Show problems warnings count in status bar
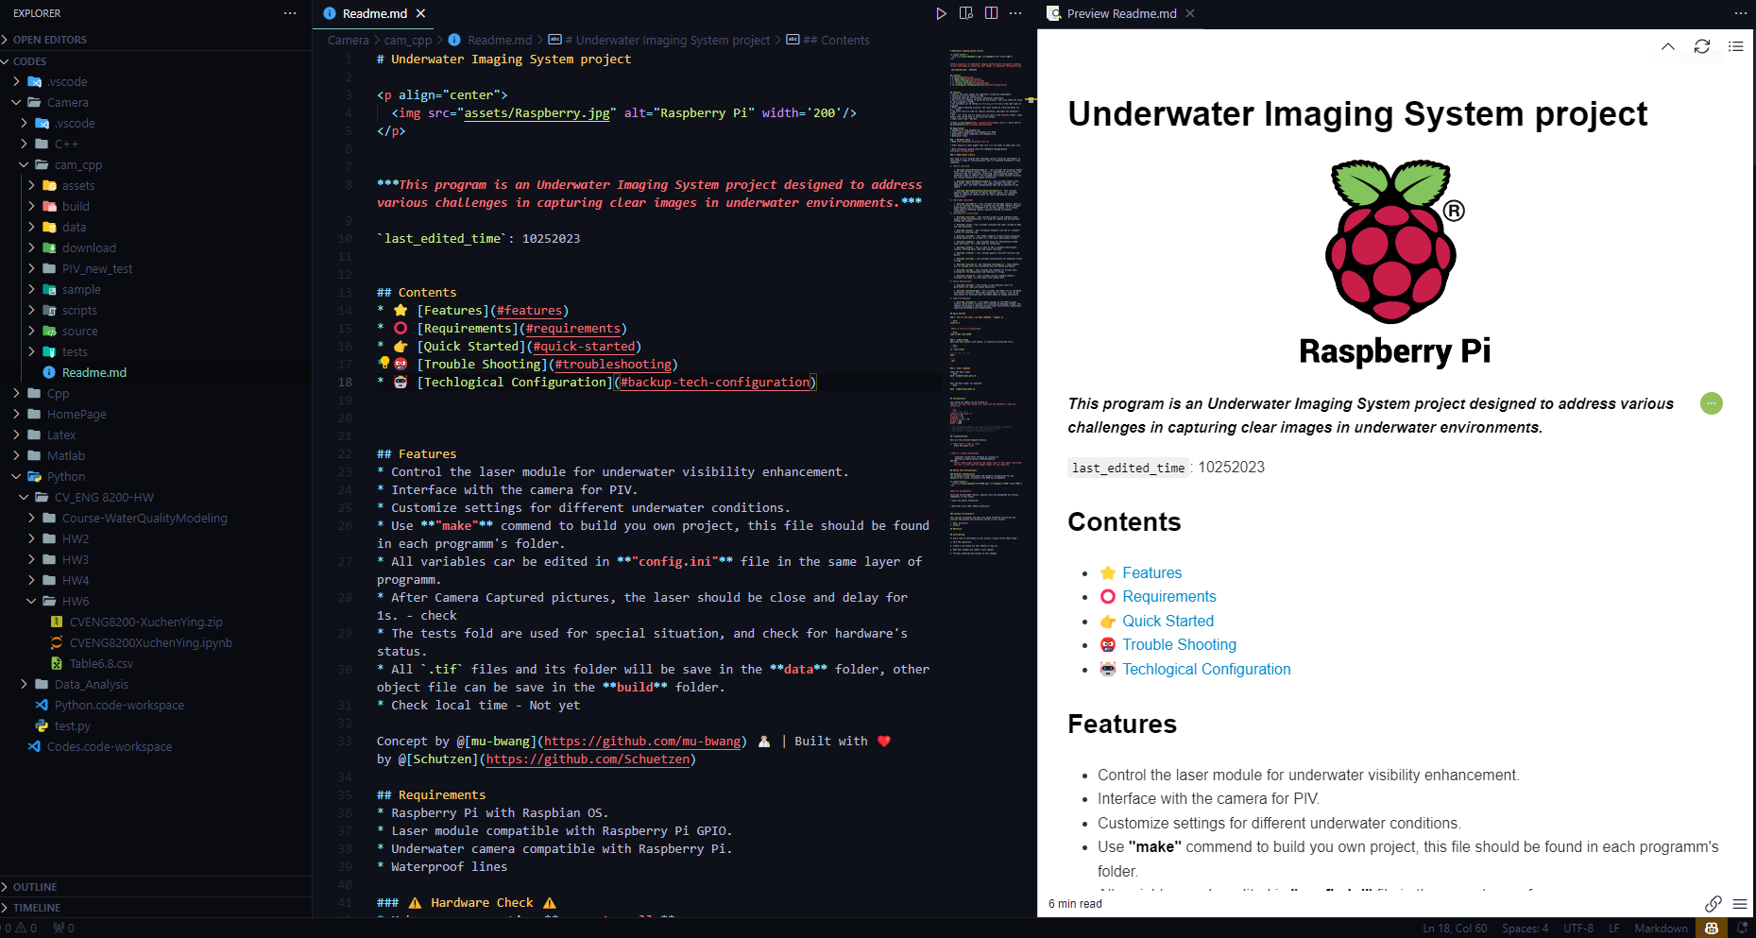1756x938 pixels. (x=19, y=929)
